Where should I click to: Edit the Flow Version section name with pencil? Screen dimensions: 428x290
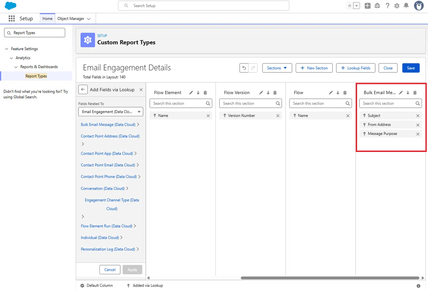coord(261,93)
